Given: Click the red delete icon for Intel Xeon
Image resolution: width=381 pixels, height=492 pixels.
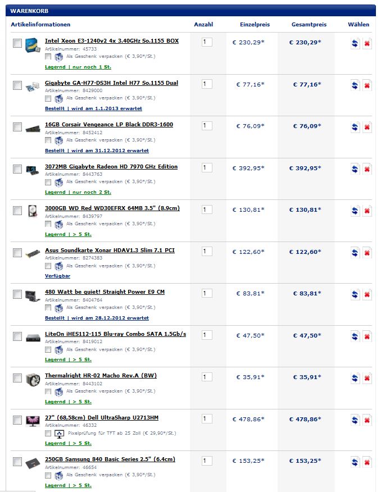Looking at the screenshot, I should tap(367, 43).
